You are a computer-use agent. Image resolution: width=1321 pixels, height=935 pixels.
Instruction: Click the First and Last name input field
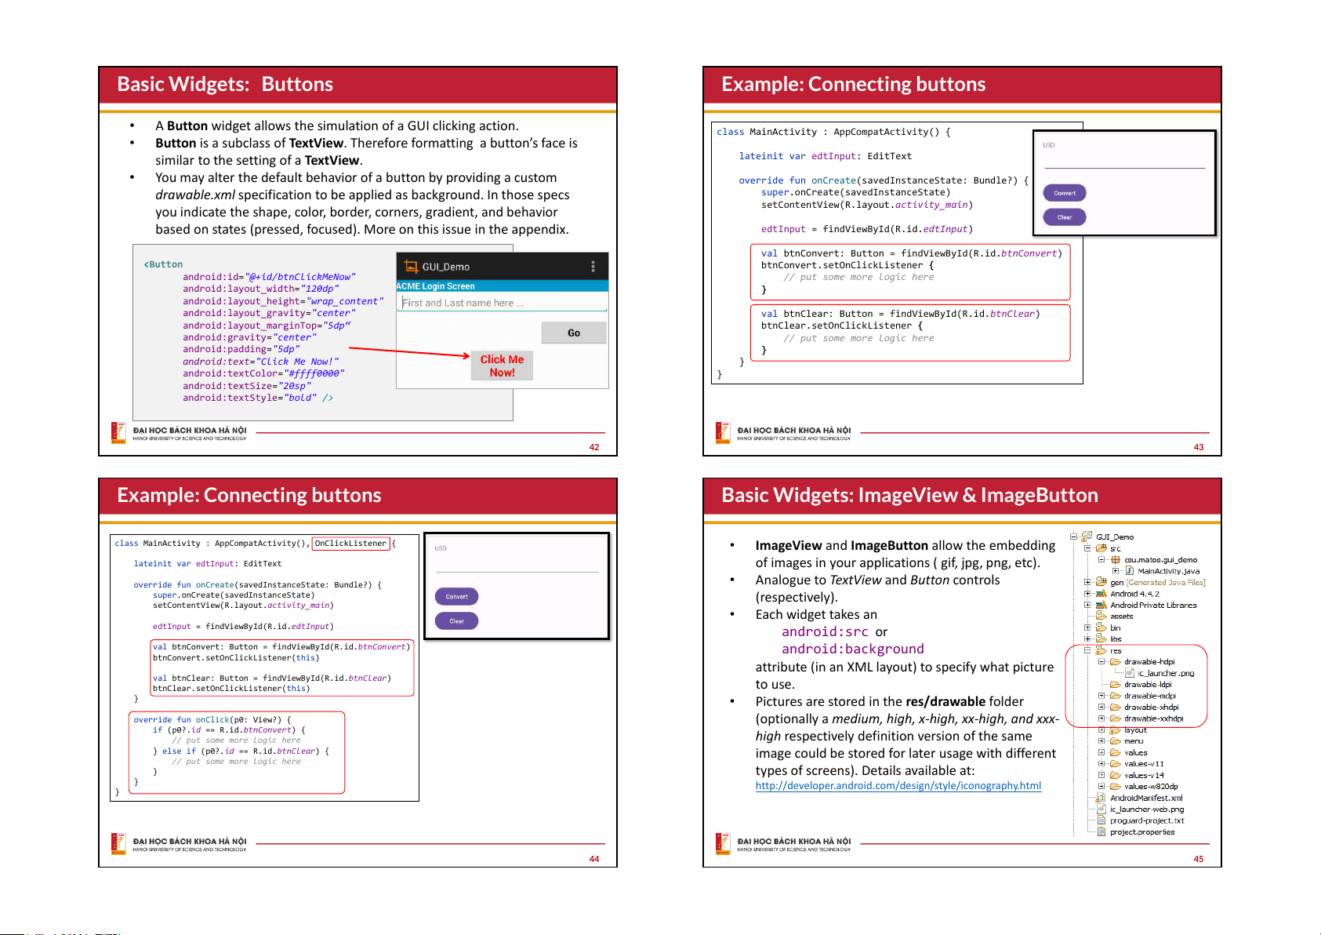pos(502,303)
